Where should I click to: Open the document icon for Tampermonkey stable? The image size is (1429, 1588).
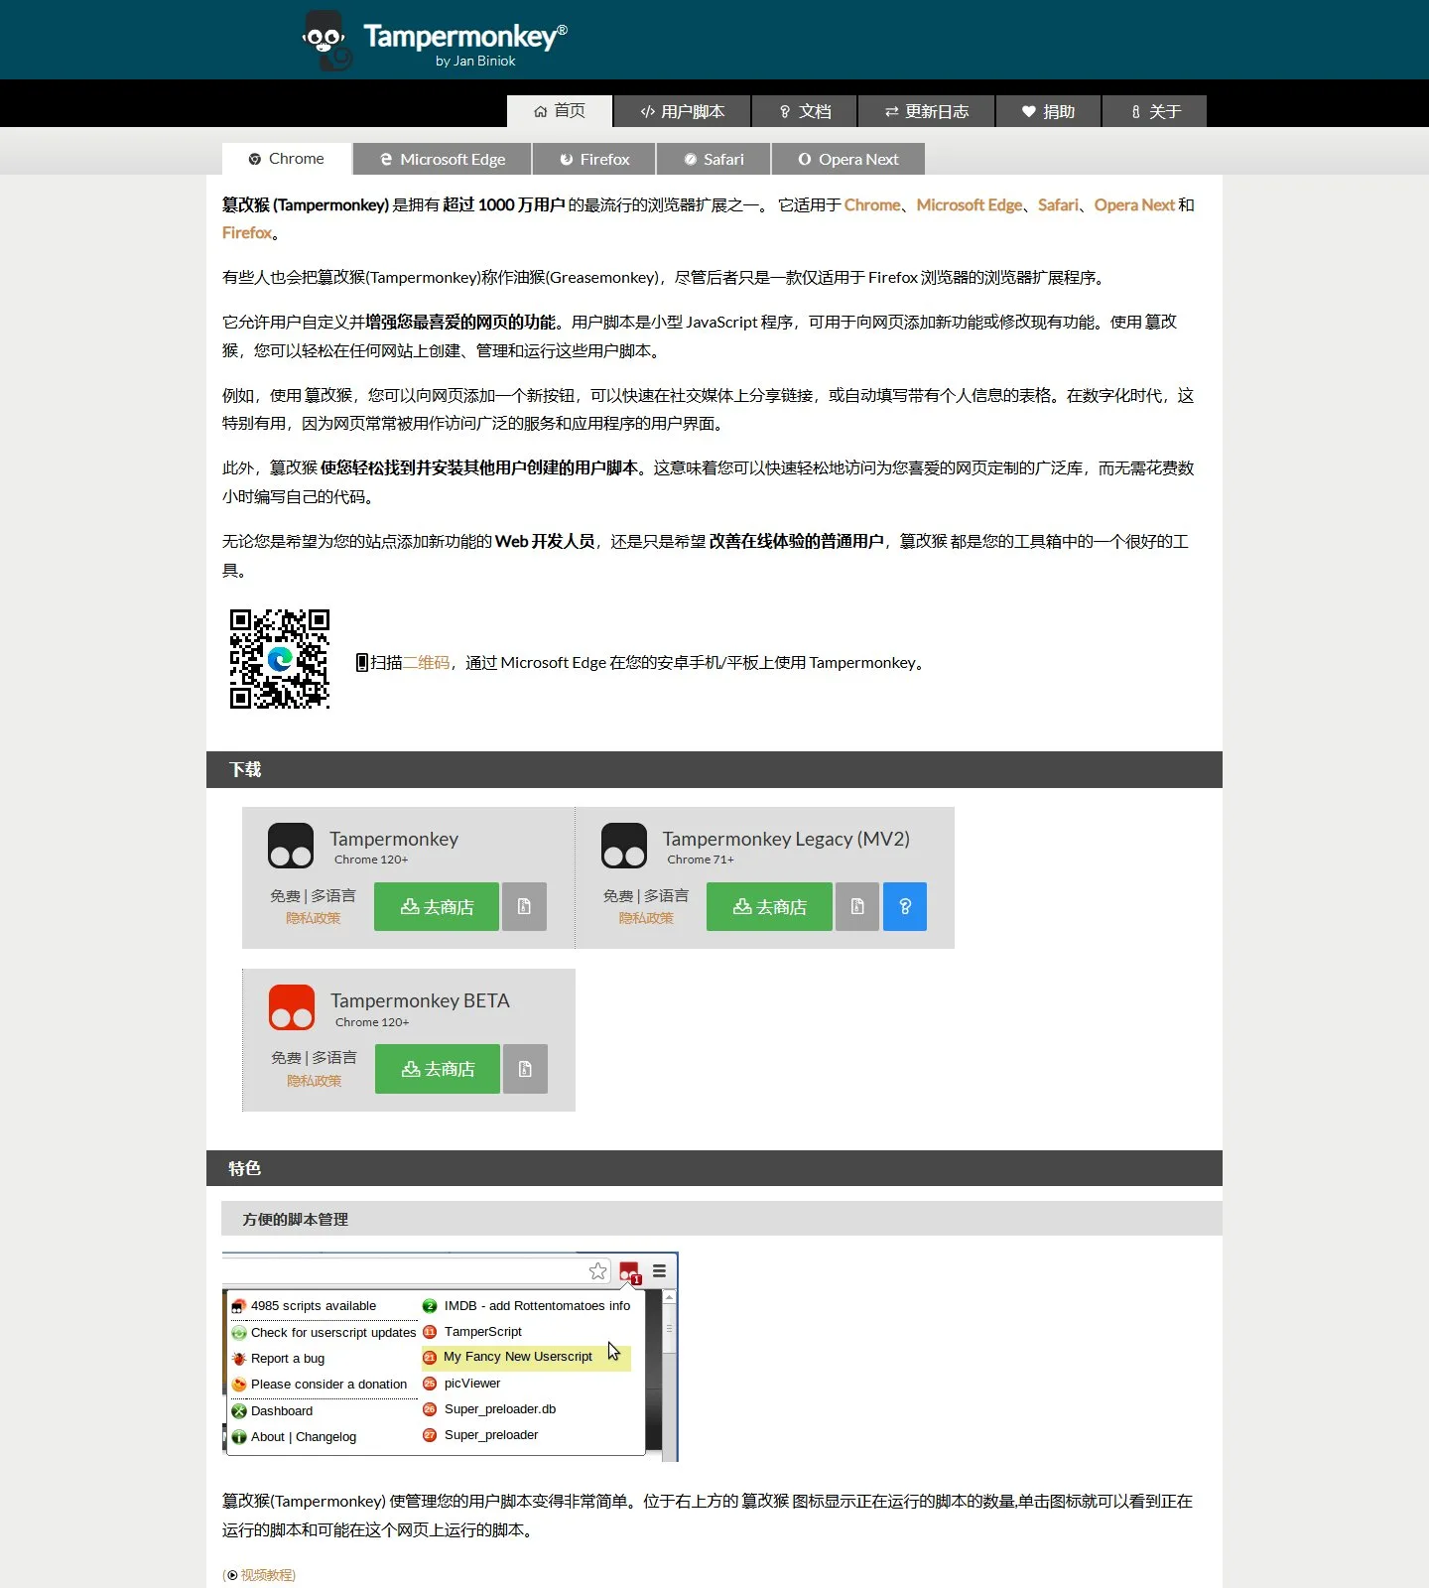[x=524, y=906]
